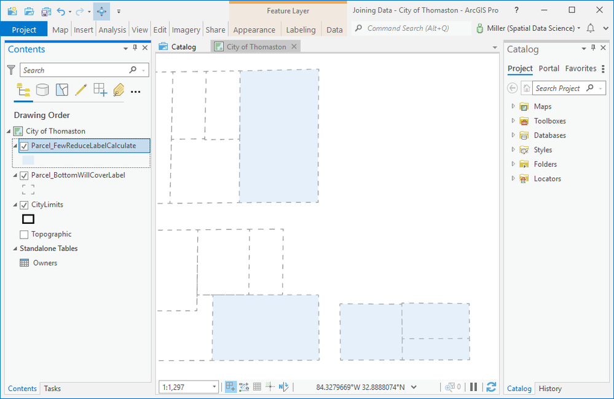This screenshot has height=399, width=614.
Task: Select List By Drawing Order icon
Action: 23,90
